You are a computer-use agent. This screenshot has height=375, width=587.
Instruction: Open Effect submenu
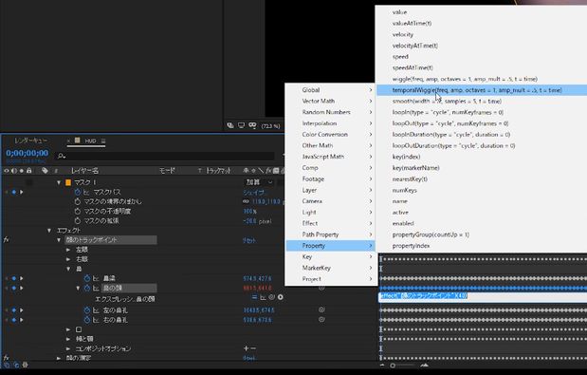[331, 223]
